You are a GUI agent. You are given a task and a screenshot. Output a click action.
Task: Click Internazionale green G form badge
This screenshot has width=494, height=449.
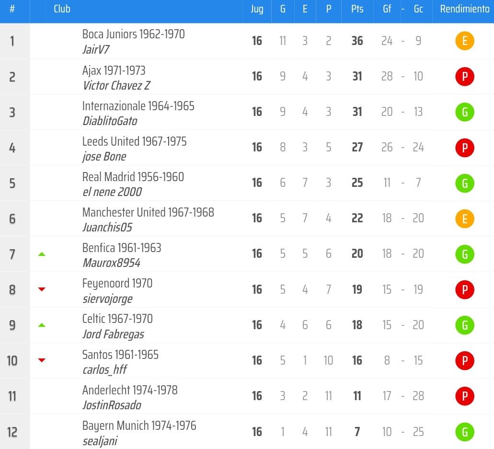click(465, 112)
